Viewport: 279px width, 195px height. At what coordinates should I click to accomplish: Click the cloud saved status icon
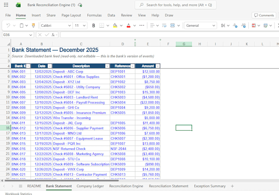[x=80, y=5]
